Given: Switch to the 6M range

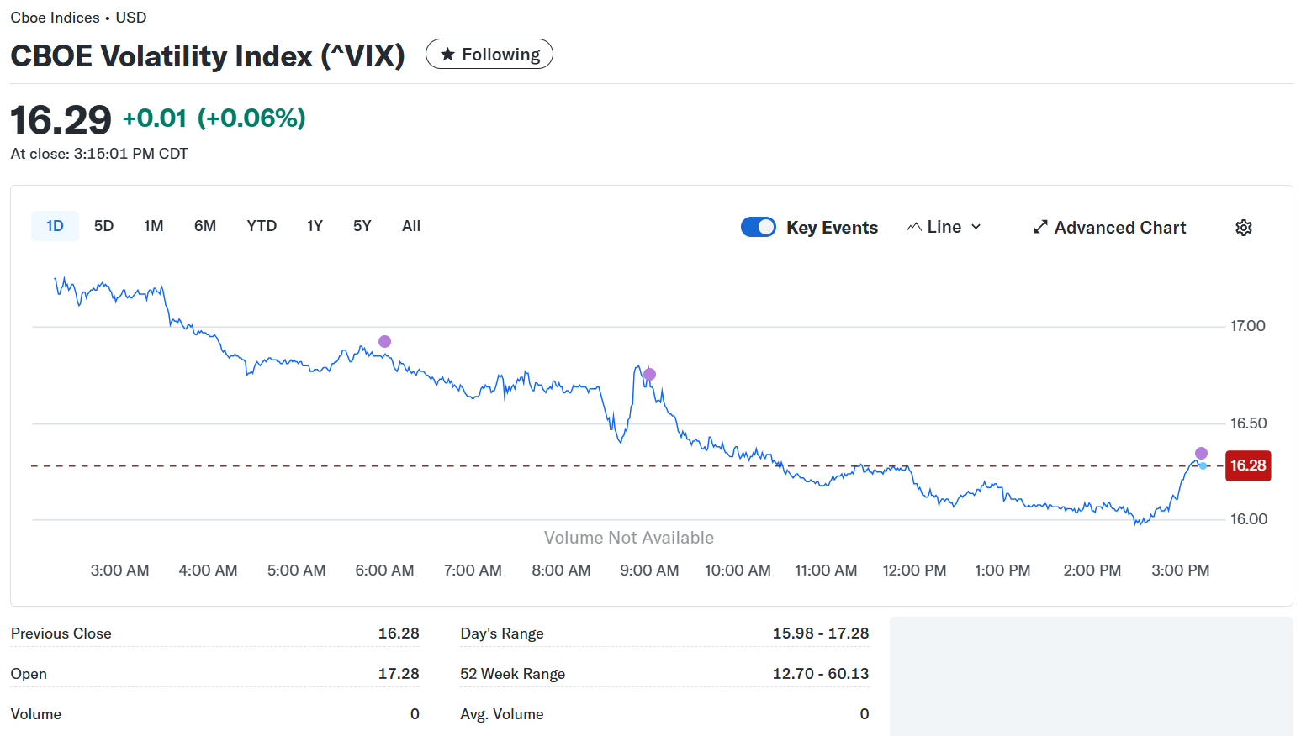Looking at the screenshot, I should (x=205, y=226).
